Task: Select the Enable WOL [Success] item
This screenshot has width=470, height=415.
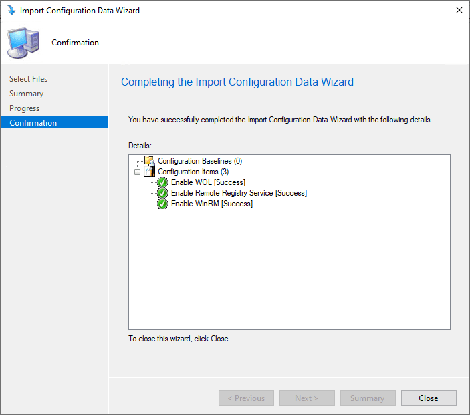Action: coord(208,182)
